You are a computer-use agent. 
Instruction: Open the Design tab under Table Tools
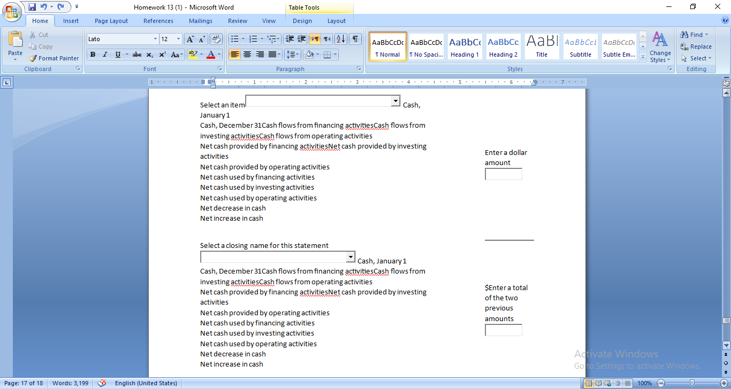302,21
